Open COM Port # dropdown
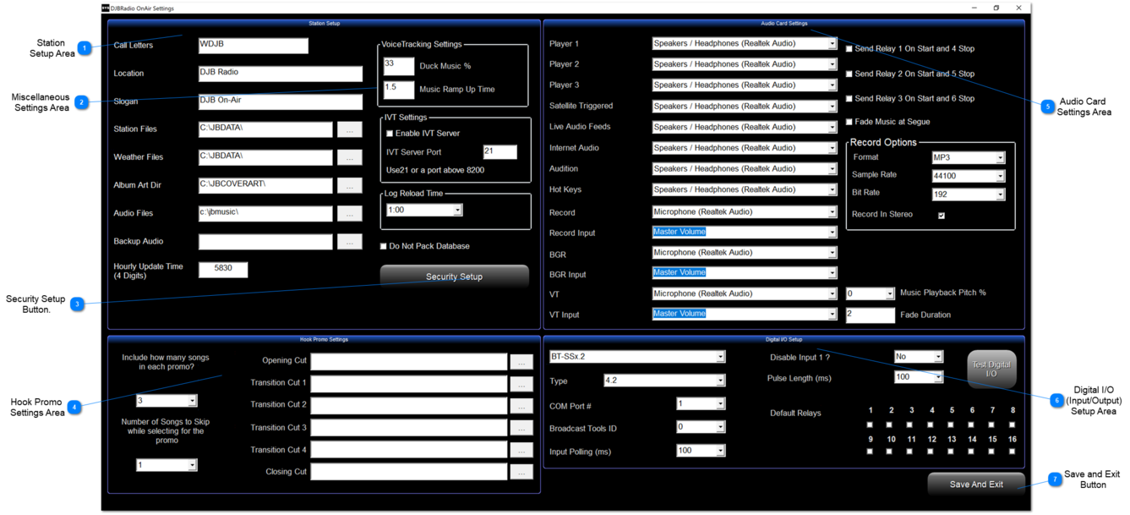1130x515 pixels. click(720, 404)
